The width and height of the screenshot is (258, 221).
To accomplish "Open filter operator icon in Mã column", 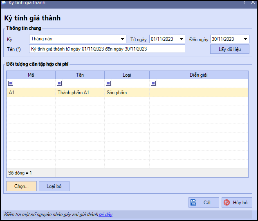I will [11, 83].
